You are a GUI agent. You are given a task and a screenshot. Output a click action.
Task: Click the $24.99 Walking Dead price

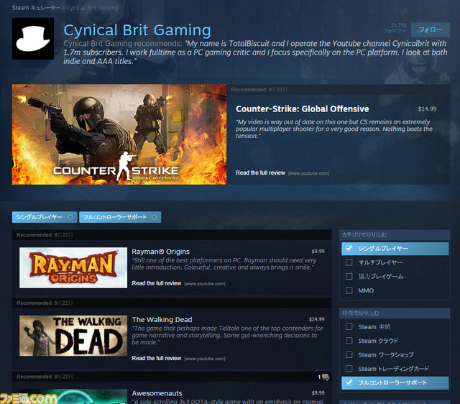pos(316,319)
